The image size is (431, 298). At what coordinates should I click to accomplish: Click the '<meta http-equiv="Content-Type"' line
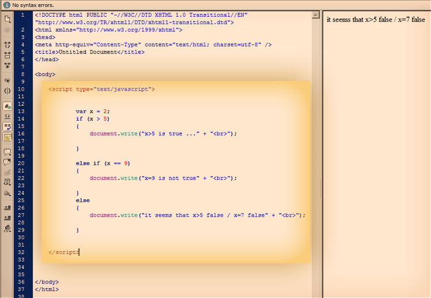click(x=153, y=44)
